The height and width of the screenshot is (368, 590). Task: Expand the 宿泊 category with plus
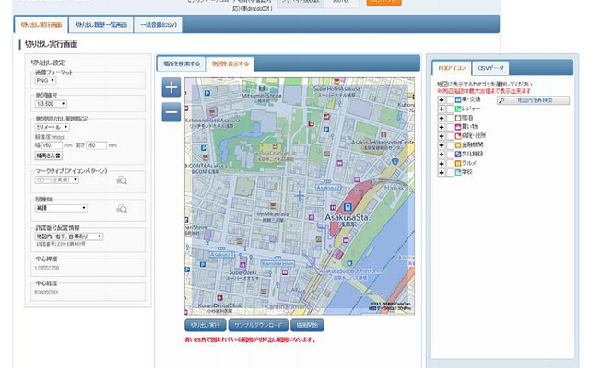442,118
